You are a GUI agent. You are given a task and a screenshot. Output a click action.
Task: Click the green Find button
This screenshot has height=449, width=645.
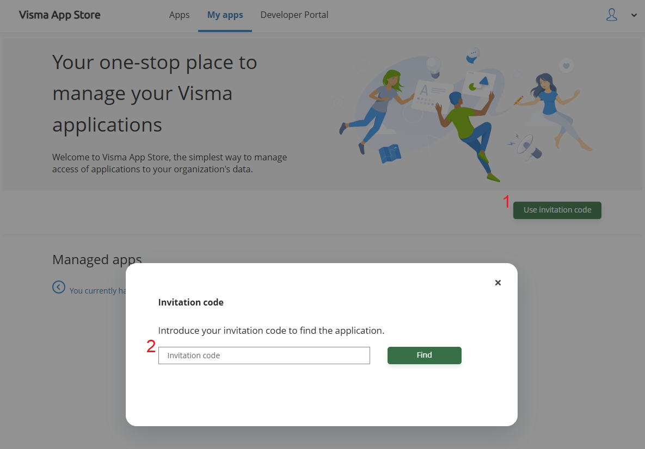[424, 356]
